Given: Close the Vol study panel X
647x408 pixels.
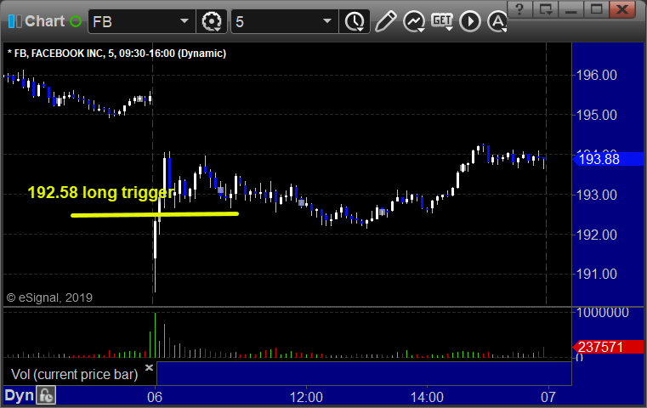Looking at the screenshot, I should [x=149, y=367].
